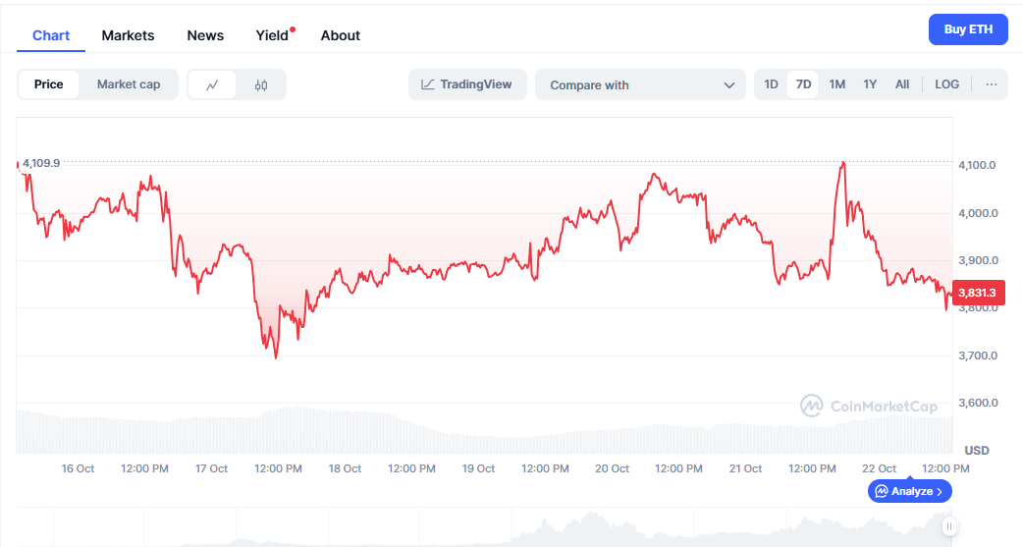1023x547 pixels.
Task: Switch to the Market cap view
Action: [129, 84]
